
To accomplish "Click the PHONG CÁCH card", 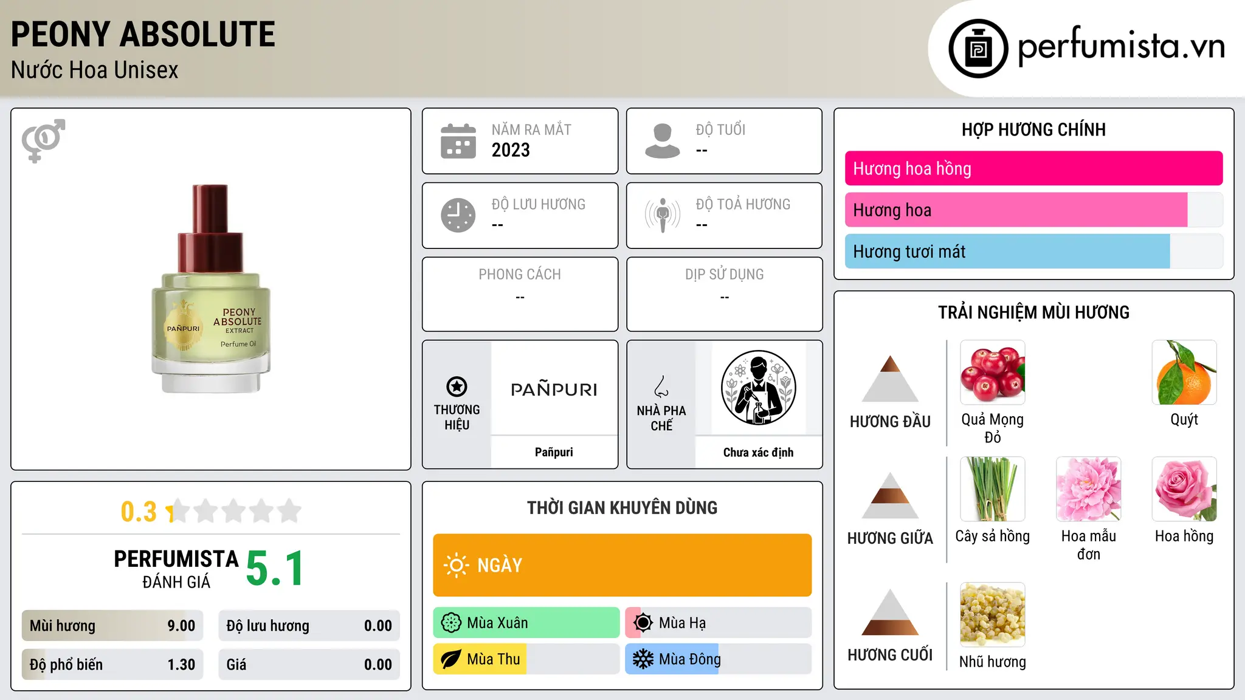I will pos(520,294).
